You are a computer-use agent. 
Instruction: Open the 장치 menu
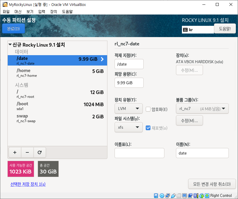click(x=54, y=12)
